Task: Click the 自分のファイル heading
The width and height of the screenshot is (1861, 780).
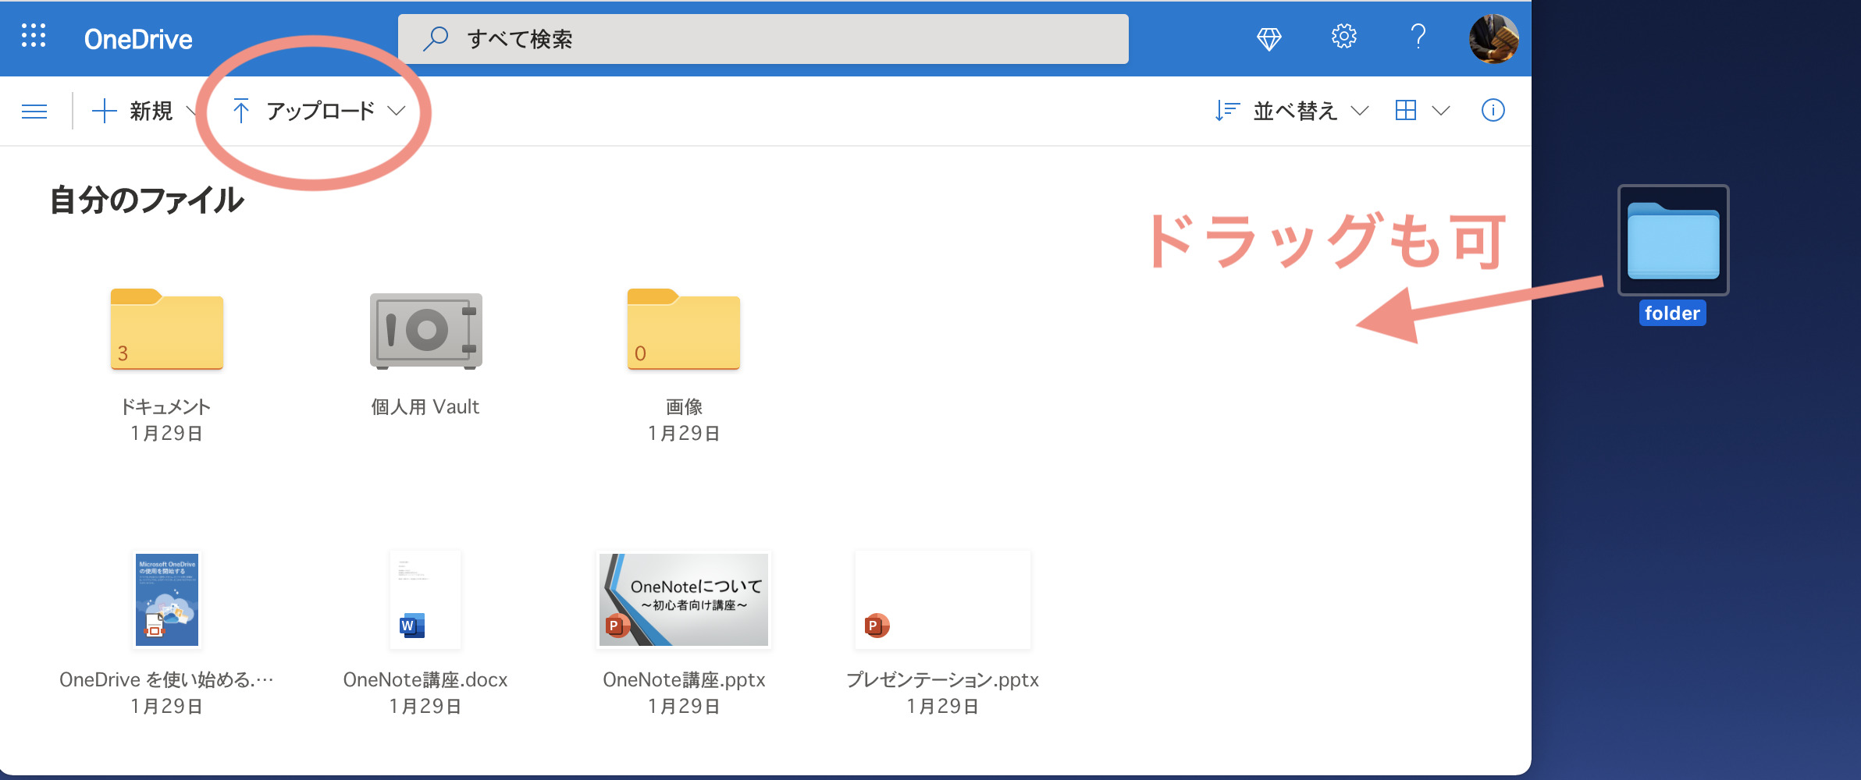Action: click(x=147, y=200)
